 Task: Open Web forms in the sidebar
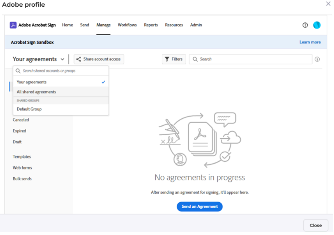tap(23, 168)
